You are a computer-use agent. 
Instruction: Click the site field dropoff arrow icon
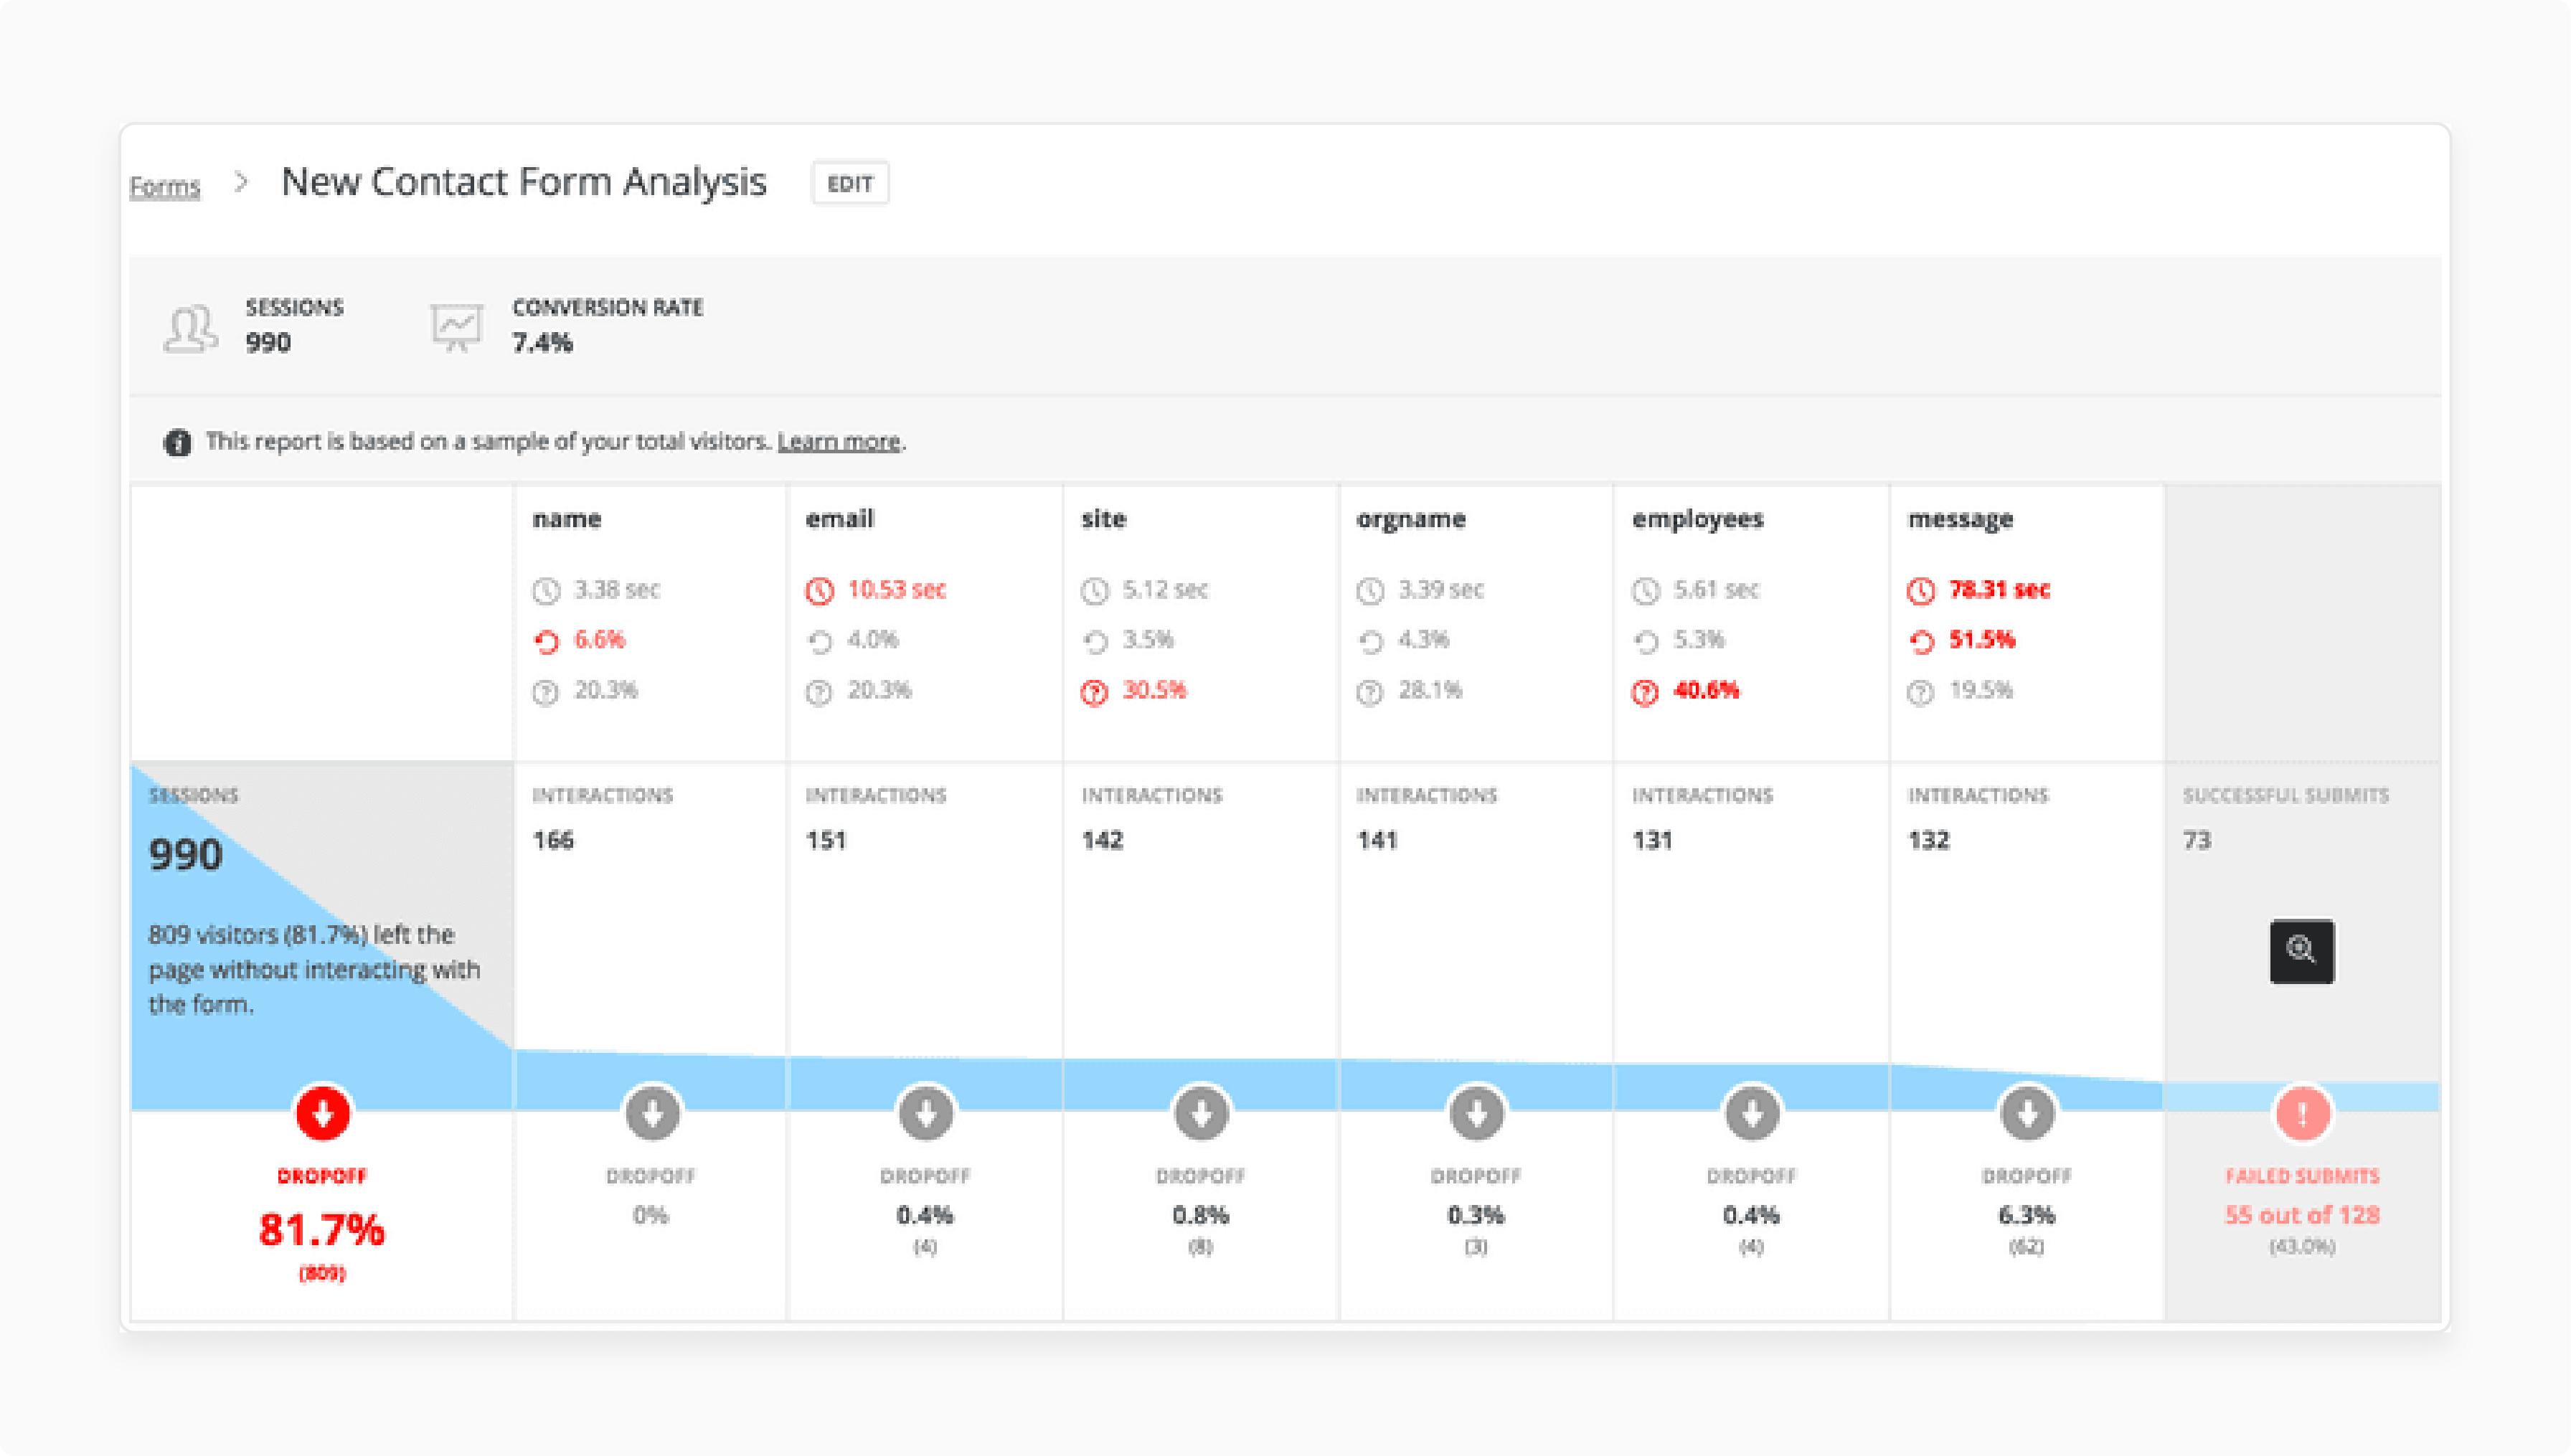click(x=1201, y=1112)
